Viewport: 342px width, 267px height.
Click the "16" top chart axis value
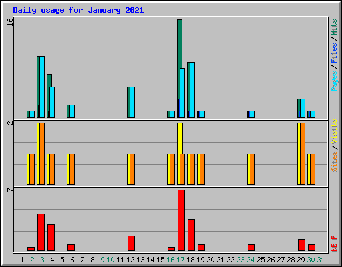[x=10, y=22]
